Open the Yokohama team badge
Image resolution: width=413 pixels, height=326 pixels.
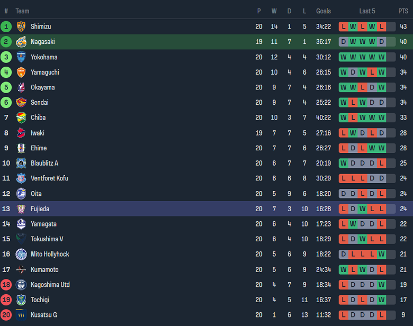tap(21, 57)
